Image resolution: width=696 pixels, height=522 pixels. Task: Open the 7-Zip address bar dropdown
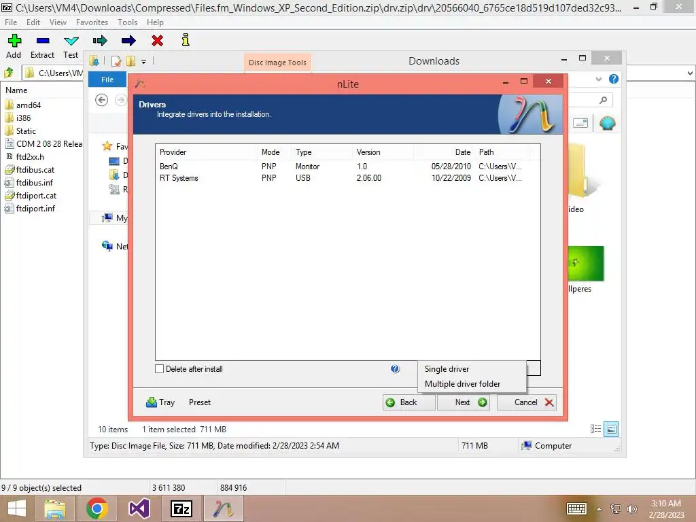[691, 73]
